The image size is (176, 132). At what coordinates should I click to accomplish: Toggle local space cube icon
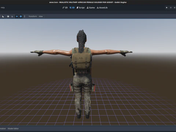[8, 16]
